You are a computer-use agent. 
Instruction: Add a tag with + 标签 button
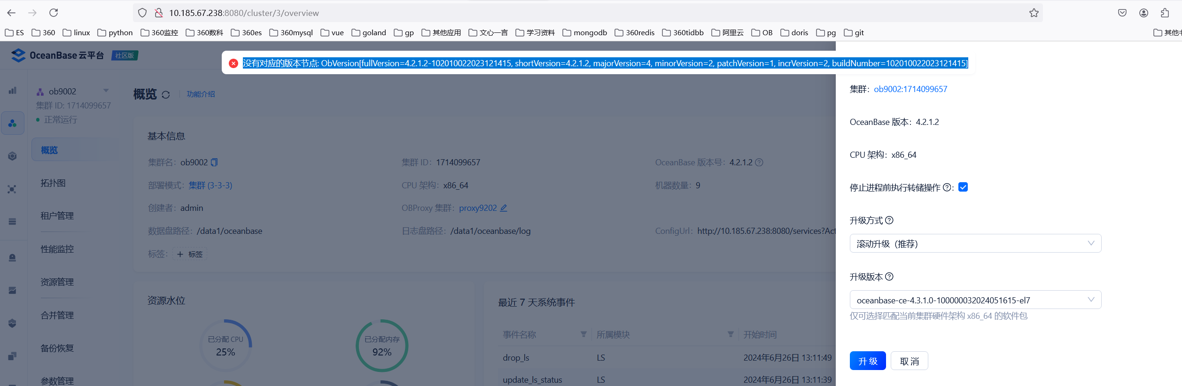[x=190, y=254]
